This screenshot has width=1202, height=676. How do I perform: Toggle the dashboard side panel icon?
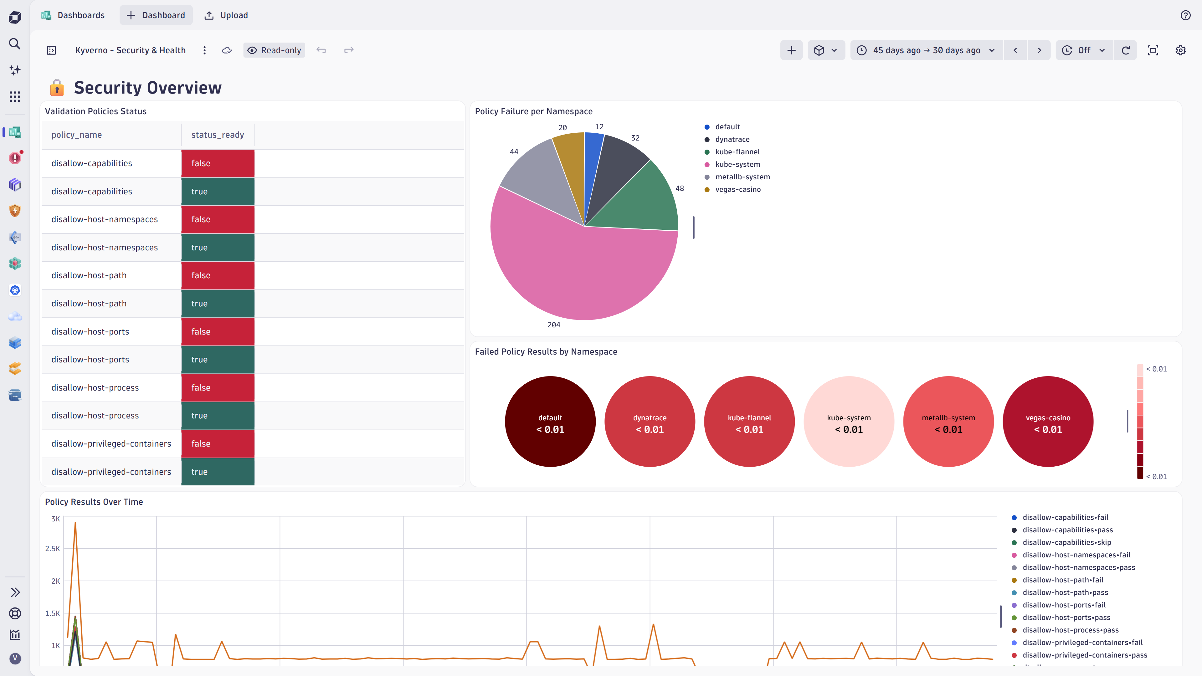pyautogui.click(x=51, y=50)
